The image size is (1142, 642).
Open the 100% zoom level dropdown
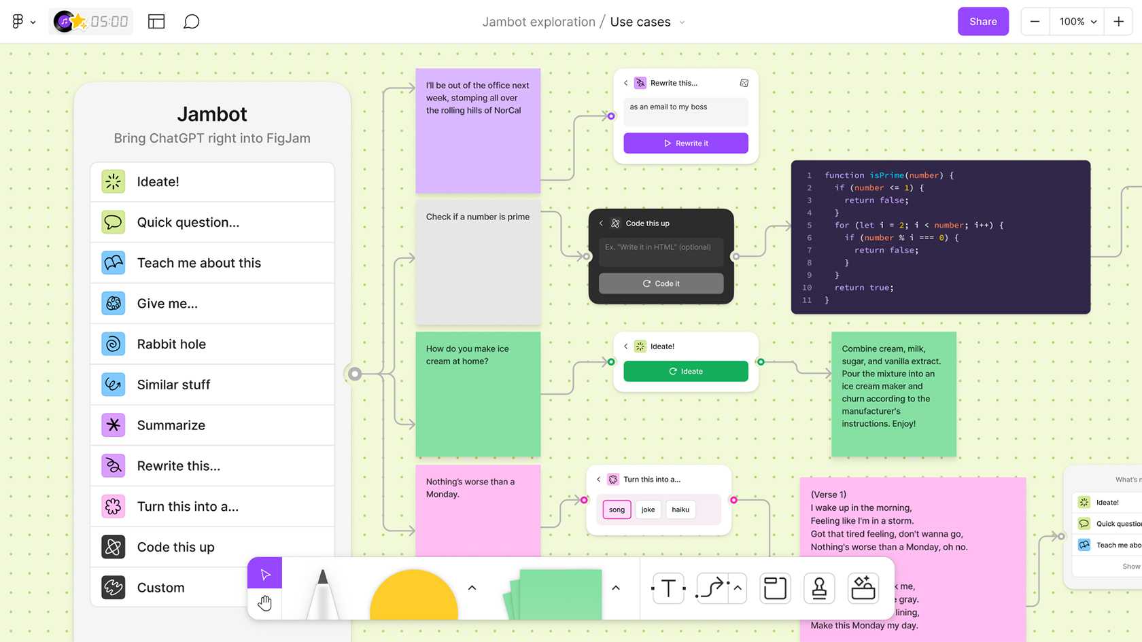click(x=1078, y=22)
